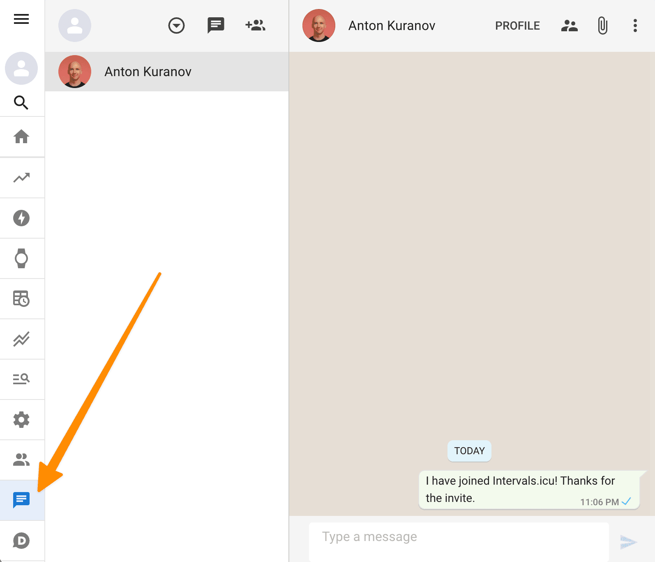
Task: Open Anton Kuranov's PROFILE link
Action: [x=517, y=26]
